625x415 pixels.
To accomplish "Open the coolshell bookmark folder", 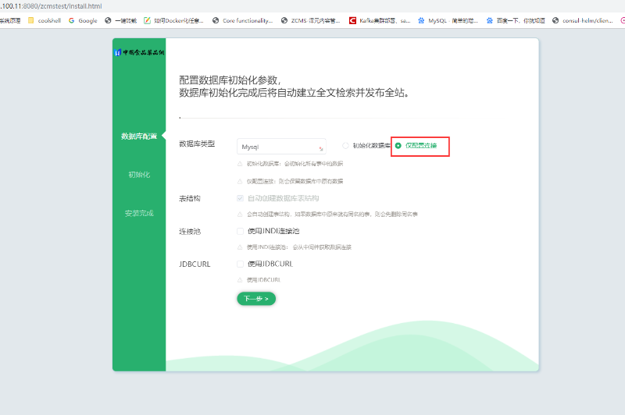I will (x=45, y=21).
